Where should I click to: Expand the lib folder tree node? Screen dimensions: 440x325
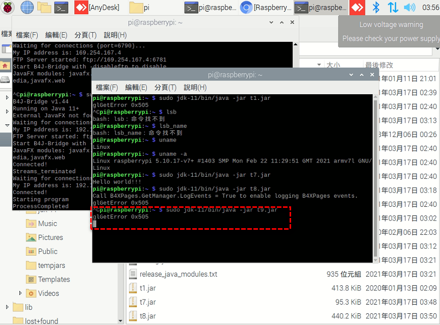(x=7, y=307)
